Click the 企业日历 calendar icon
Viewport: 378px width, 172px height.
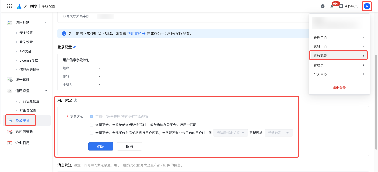[x=10, y=143]
